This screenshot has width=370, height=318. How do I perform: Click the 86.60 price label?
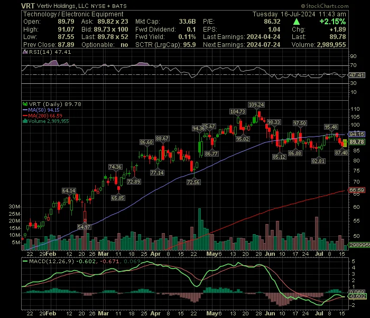click(146, 142)
